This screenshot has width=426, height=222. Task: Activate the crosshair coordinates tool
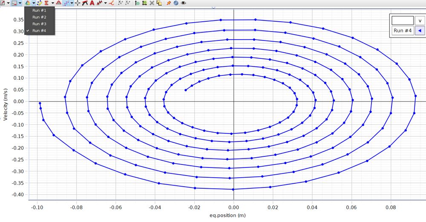coord(78,3)
